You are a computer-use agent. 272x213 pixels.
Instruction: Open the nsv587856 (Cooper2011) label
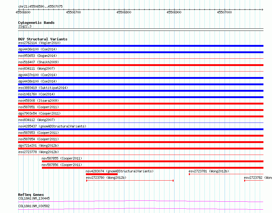pyautogui.click(x=62, y=165)
